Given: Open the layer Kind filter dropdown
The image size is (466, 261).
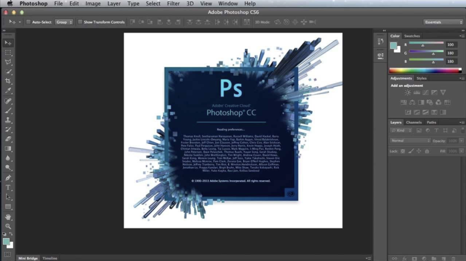Looking at the screenshot, I should coord(401,130).
